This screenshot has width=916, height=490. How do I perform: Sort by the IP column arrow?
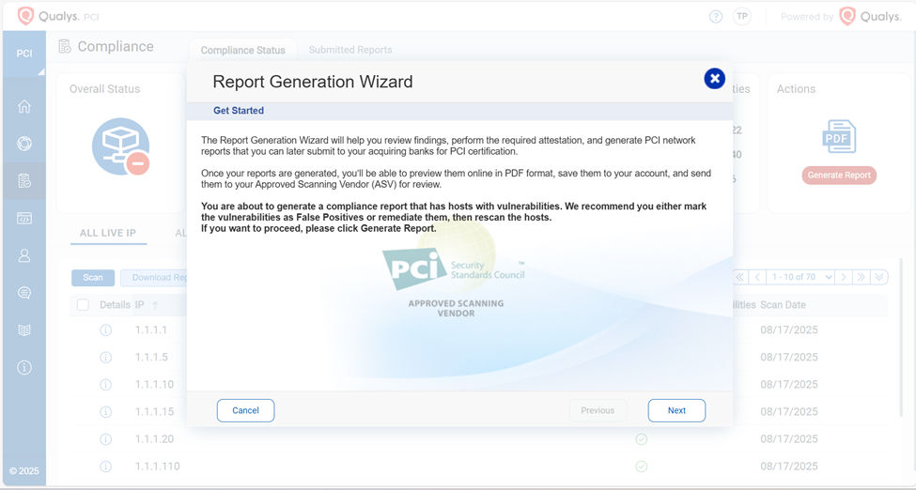pos(155,305)
